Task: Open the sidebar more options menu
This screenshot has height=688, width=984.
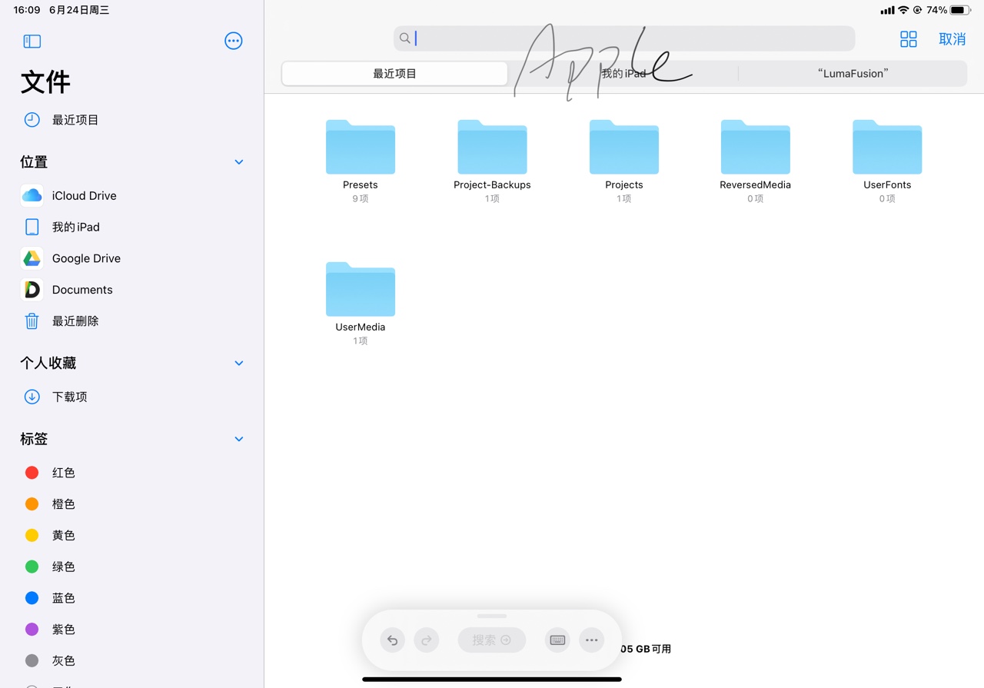Action: pos(233,41)
